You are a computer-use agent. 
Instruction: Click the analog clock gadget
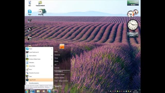[x=133, y=25]
